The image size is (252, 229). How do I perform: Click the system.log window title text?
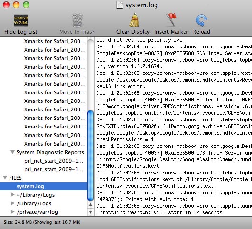(x=142, y=5)
